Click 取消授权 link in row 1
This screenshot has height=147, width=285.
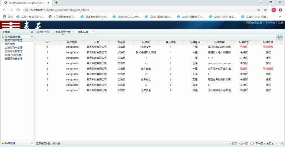pos(268,47)
